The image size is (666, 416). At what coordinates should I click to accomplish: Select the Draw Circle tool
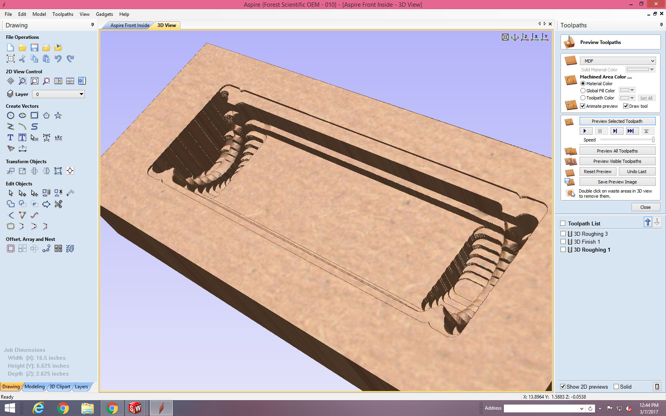coord(11,115)
